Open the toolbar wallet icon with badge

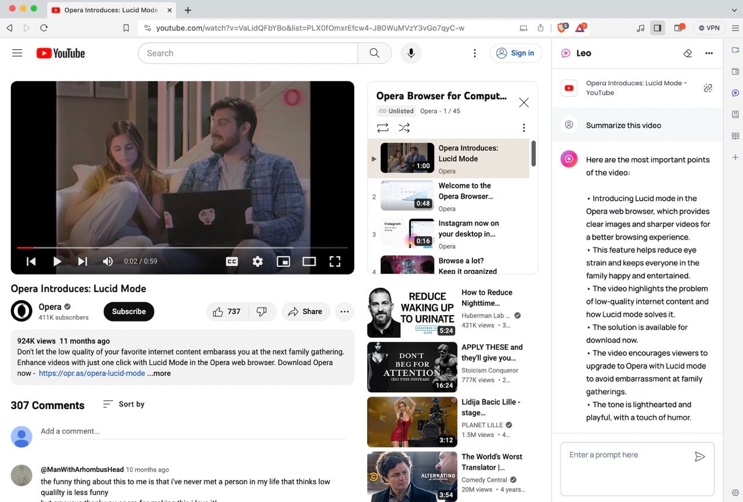coord(679,28)
